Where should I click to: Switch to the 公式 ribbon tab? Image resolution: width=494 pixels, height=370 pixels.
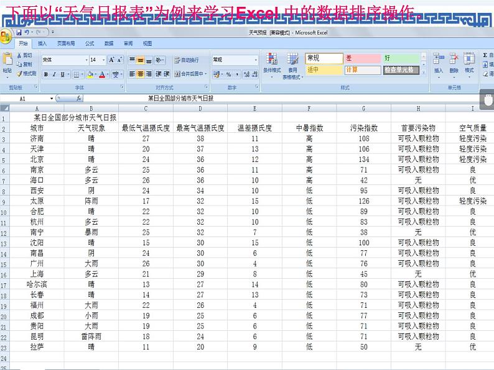click(90, 43)
